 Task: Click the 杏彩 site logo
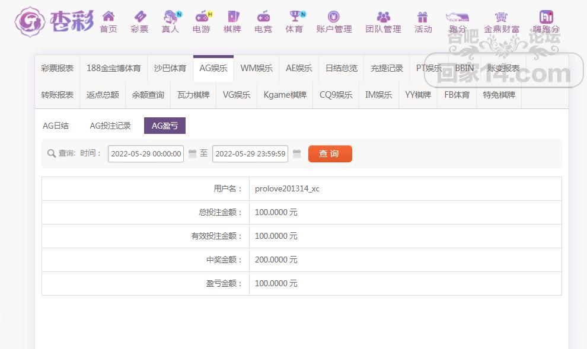(55, 22)
